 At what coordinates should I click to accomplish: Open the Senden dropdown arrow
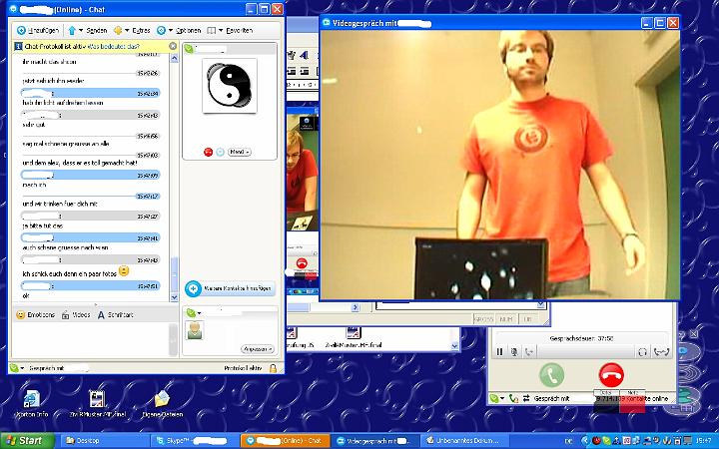coord(81,31)
